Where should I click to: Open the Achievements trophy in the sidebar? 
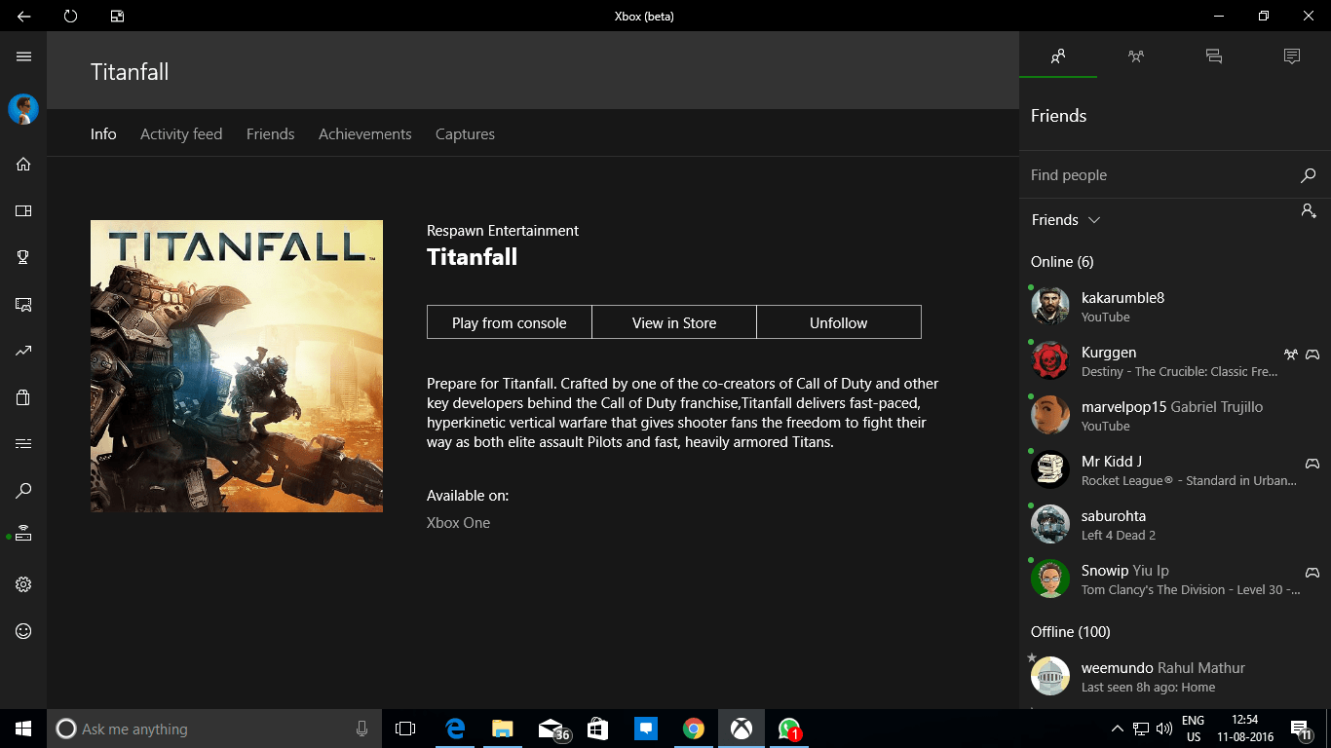[x=23, y=257]
